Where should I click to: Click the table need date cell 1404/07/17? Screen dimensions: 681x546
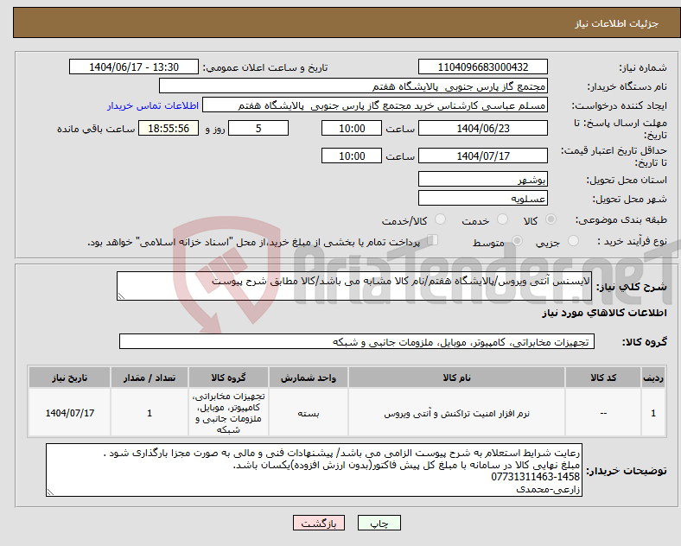point(69,413)
